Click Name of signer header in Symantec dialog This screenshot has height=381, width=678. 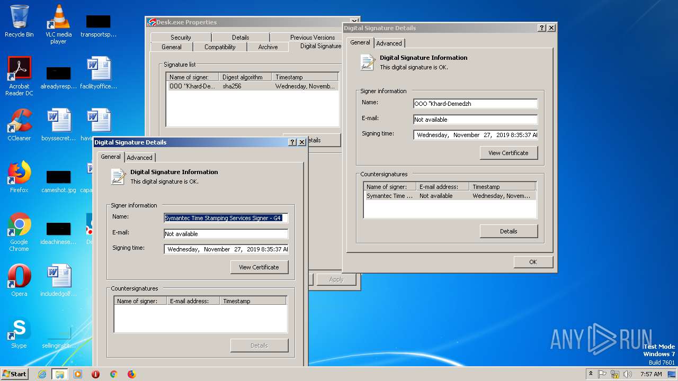click(140, 301)
